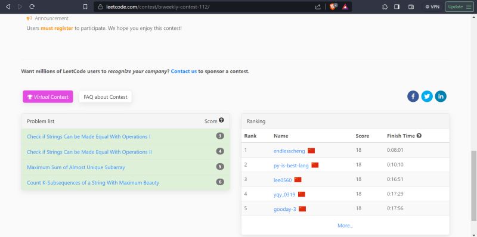Share contest on Twitter
The image size is (477, 237).
coord(427,96)
